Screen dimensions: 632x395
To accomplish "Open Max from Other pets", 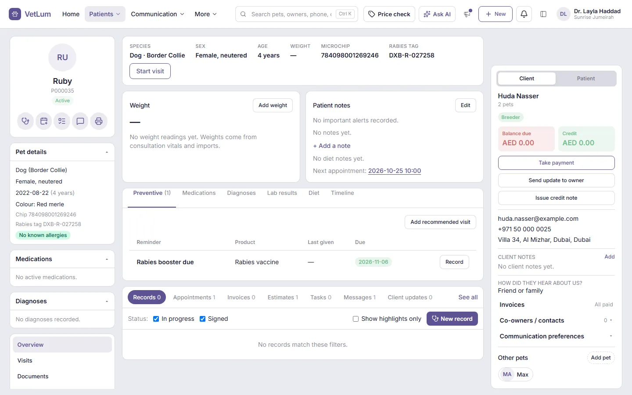I will pyautogui.click(x=516, y=374).
